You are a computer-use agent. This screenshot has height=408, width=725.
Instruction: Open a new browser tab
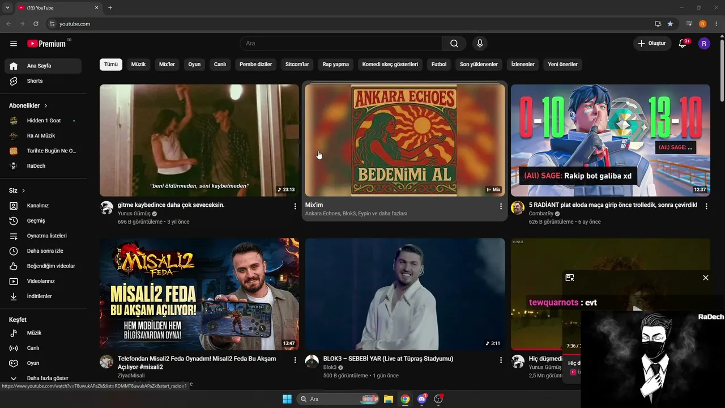coord(110,7)
